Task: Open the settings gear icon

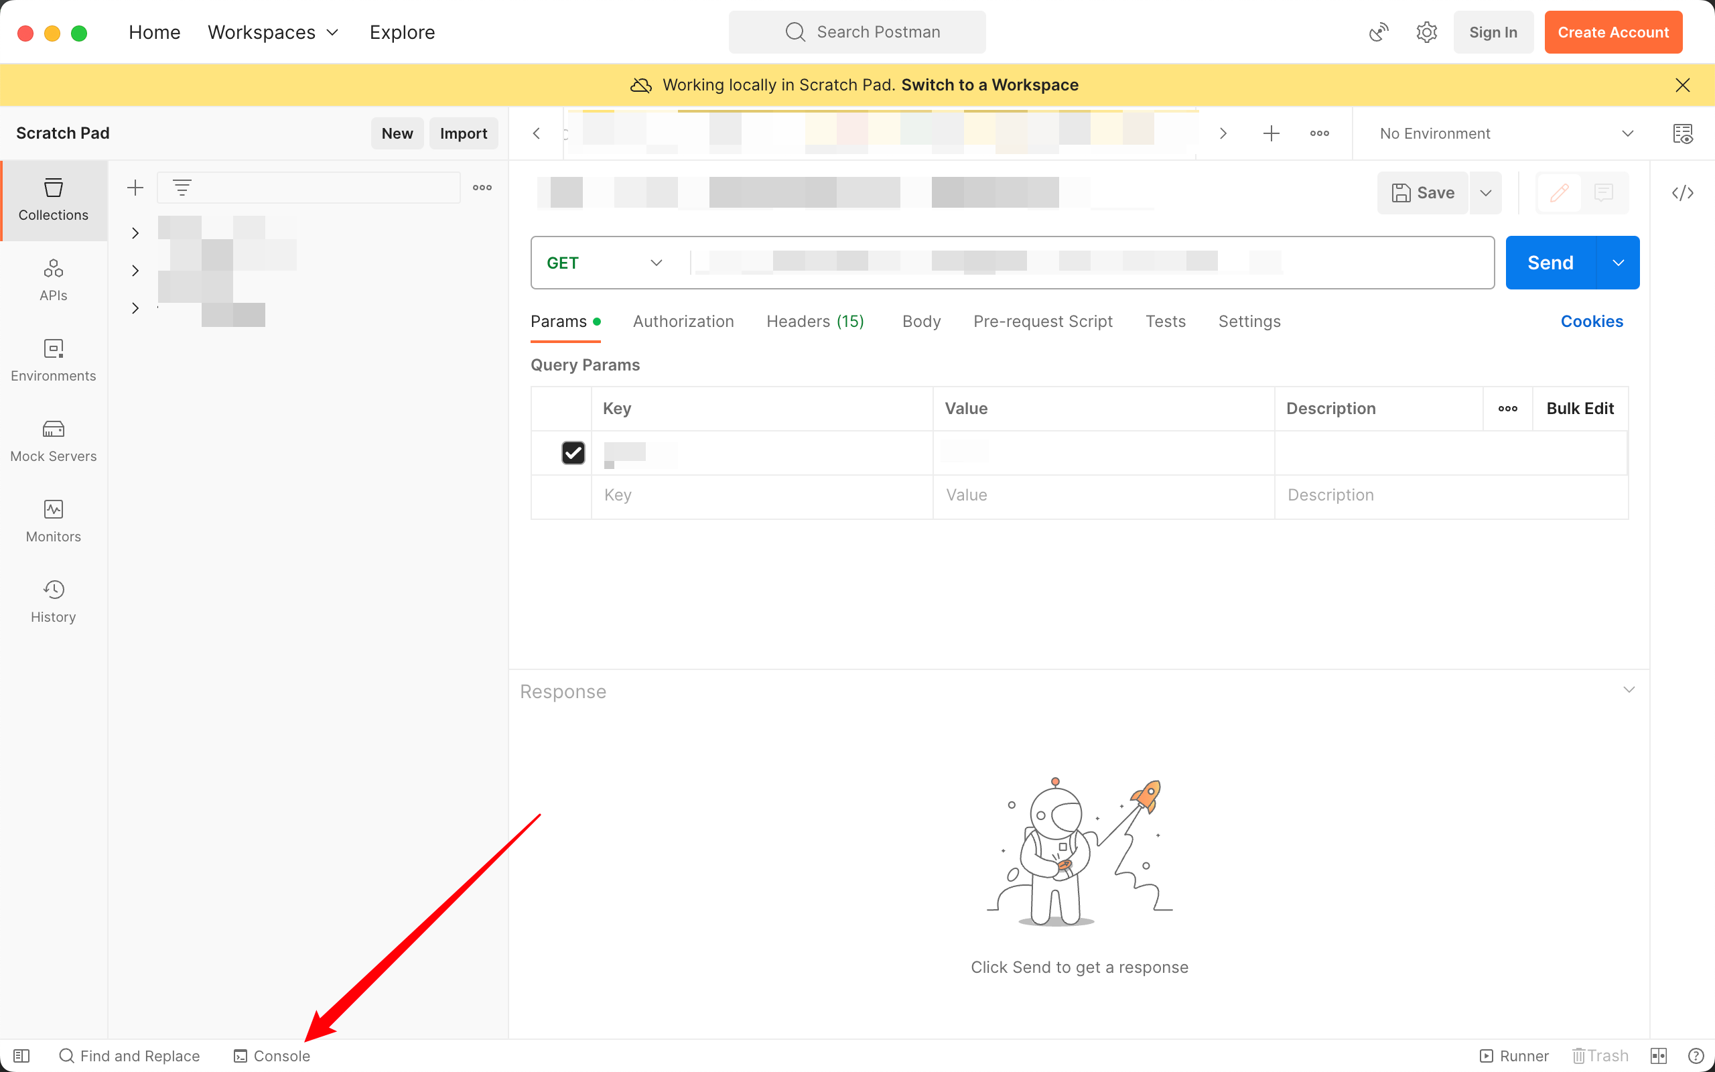Action: coord(1426,33)
